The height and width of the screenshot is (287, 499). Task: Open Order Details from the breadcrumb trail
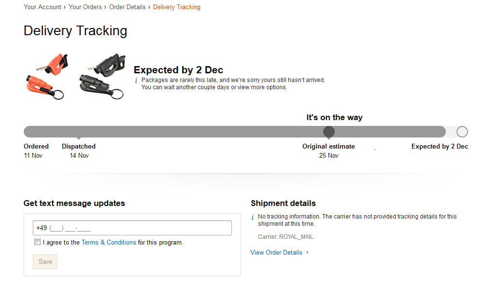pos(127,7)
